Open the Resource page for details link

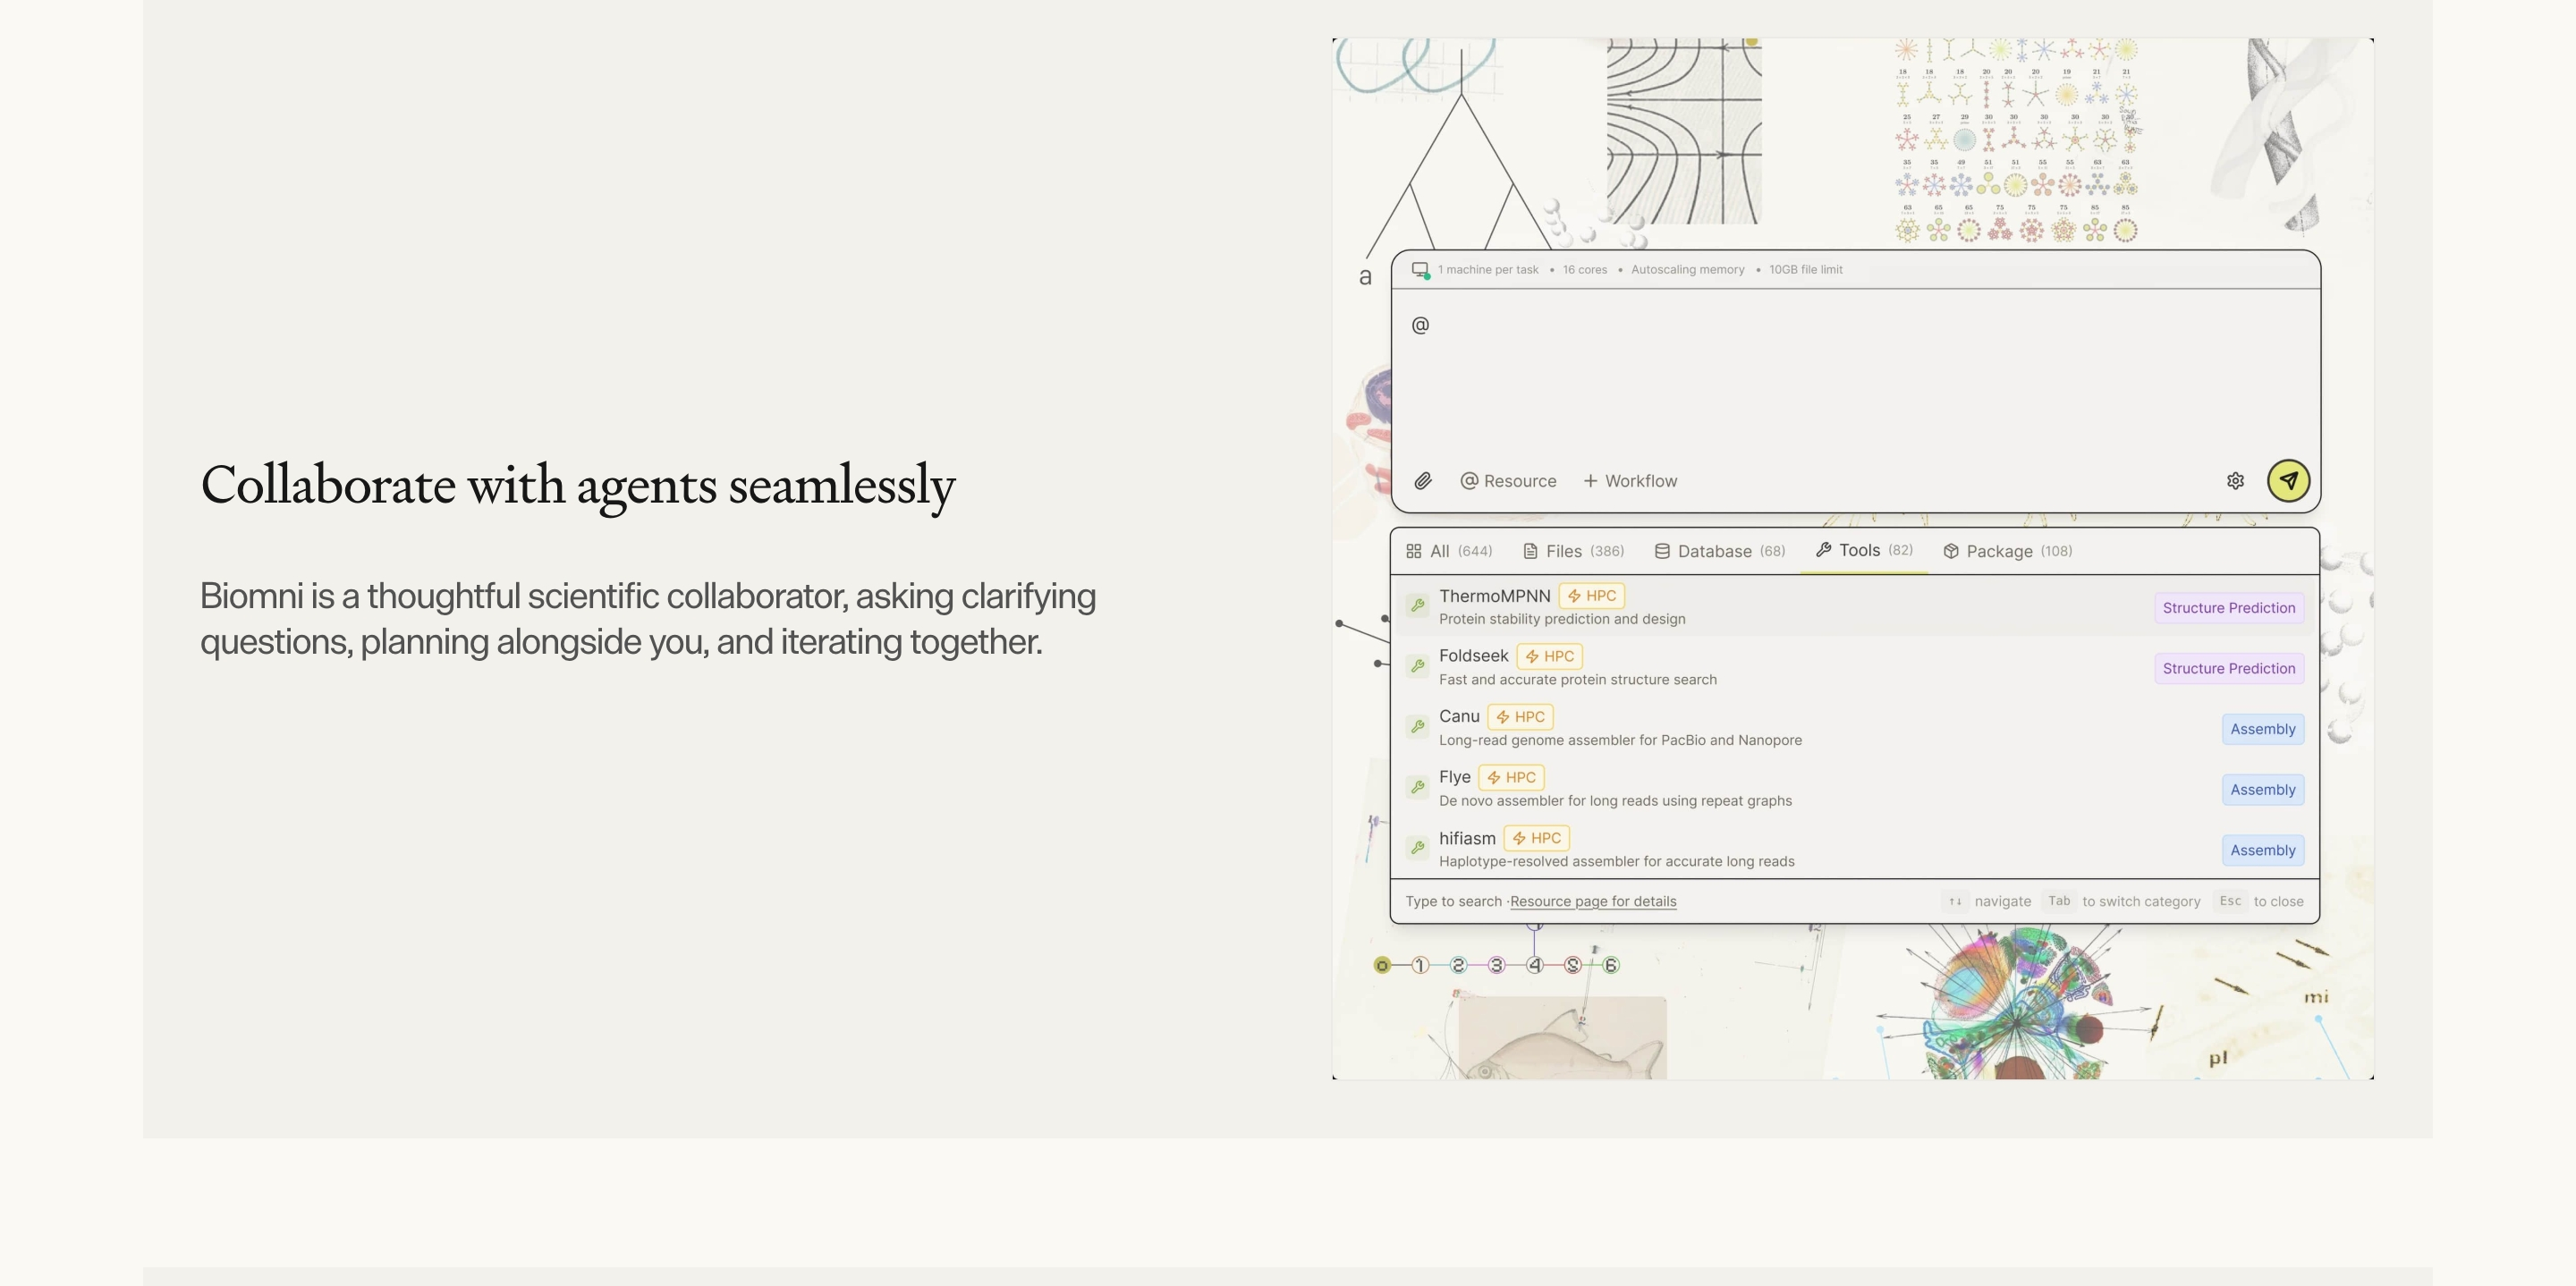point(1593,901)
